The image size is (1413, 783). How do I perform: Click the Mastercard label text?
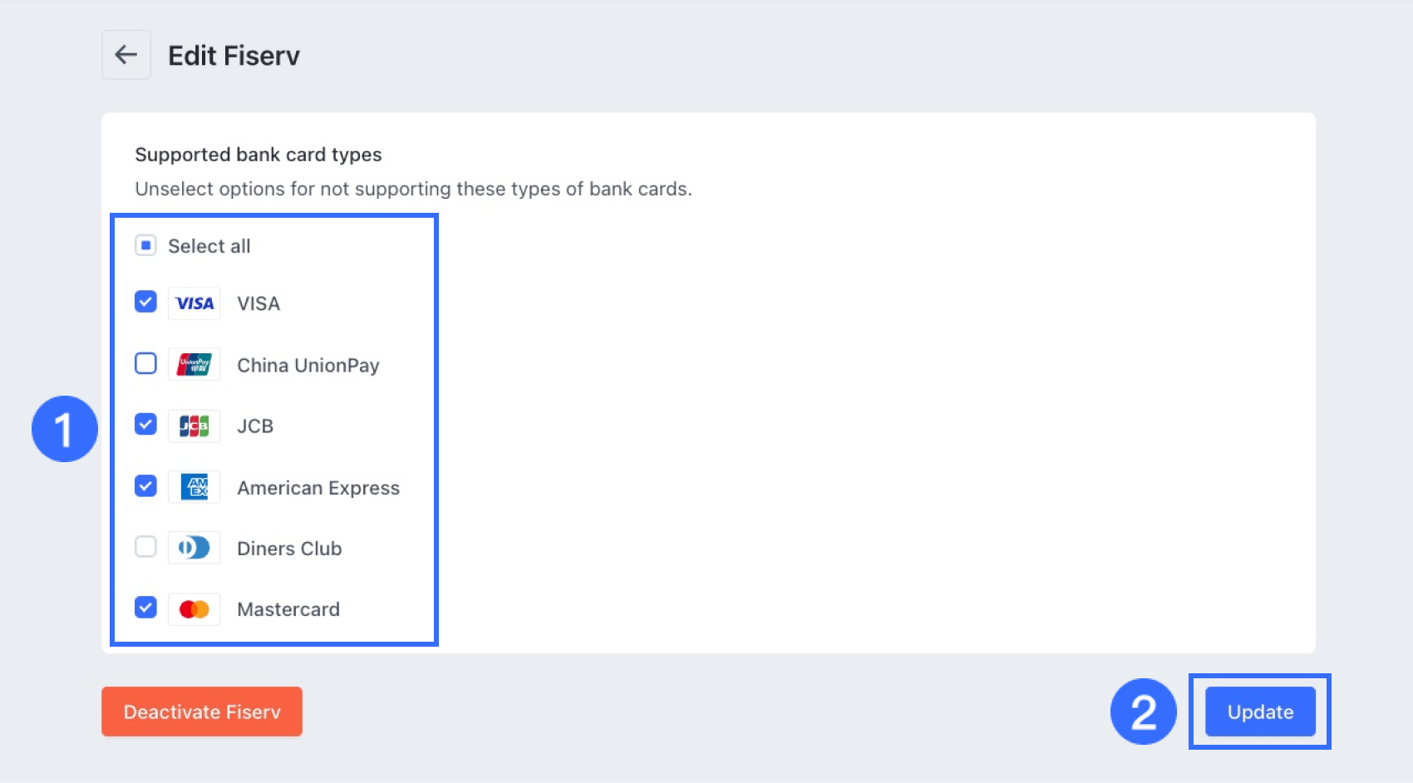(x=288, y=609)
